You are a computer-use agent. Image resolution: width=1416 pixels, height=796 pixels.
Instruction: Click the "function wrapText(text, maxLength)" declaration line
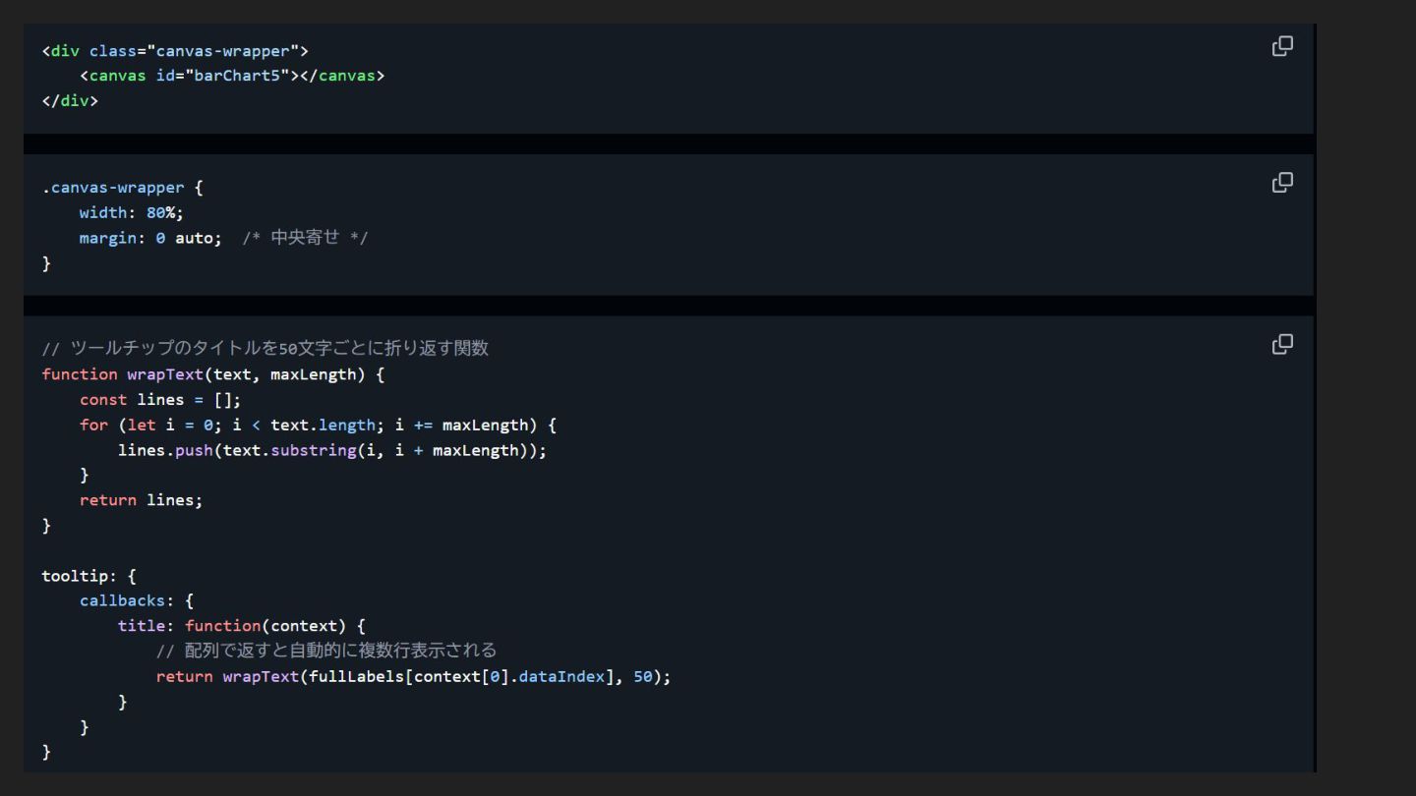pyautogui.click(x=213, y=374)
